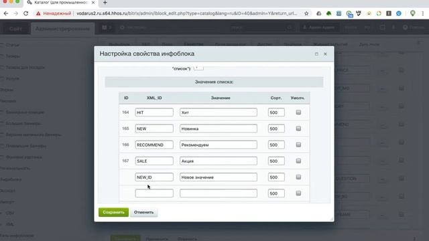Toggle default checkbox for NEW row
Screen dimensions: 429x241
tap(298, 129)
